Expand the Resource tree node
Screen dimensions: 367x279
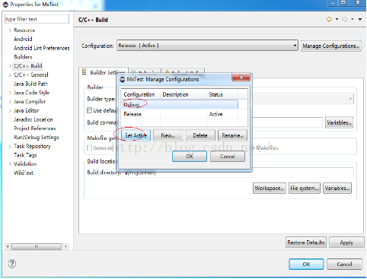pyautogui.click(x=10, y=30)
